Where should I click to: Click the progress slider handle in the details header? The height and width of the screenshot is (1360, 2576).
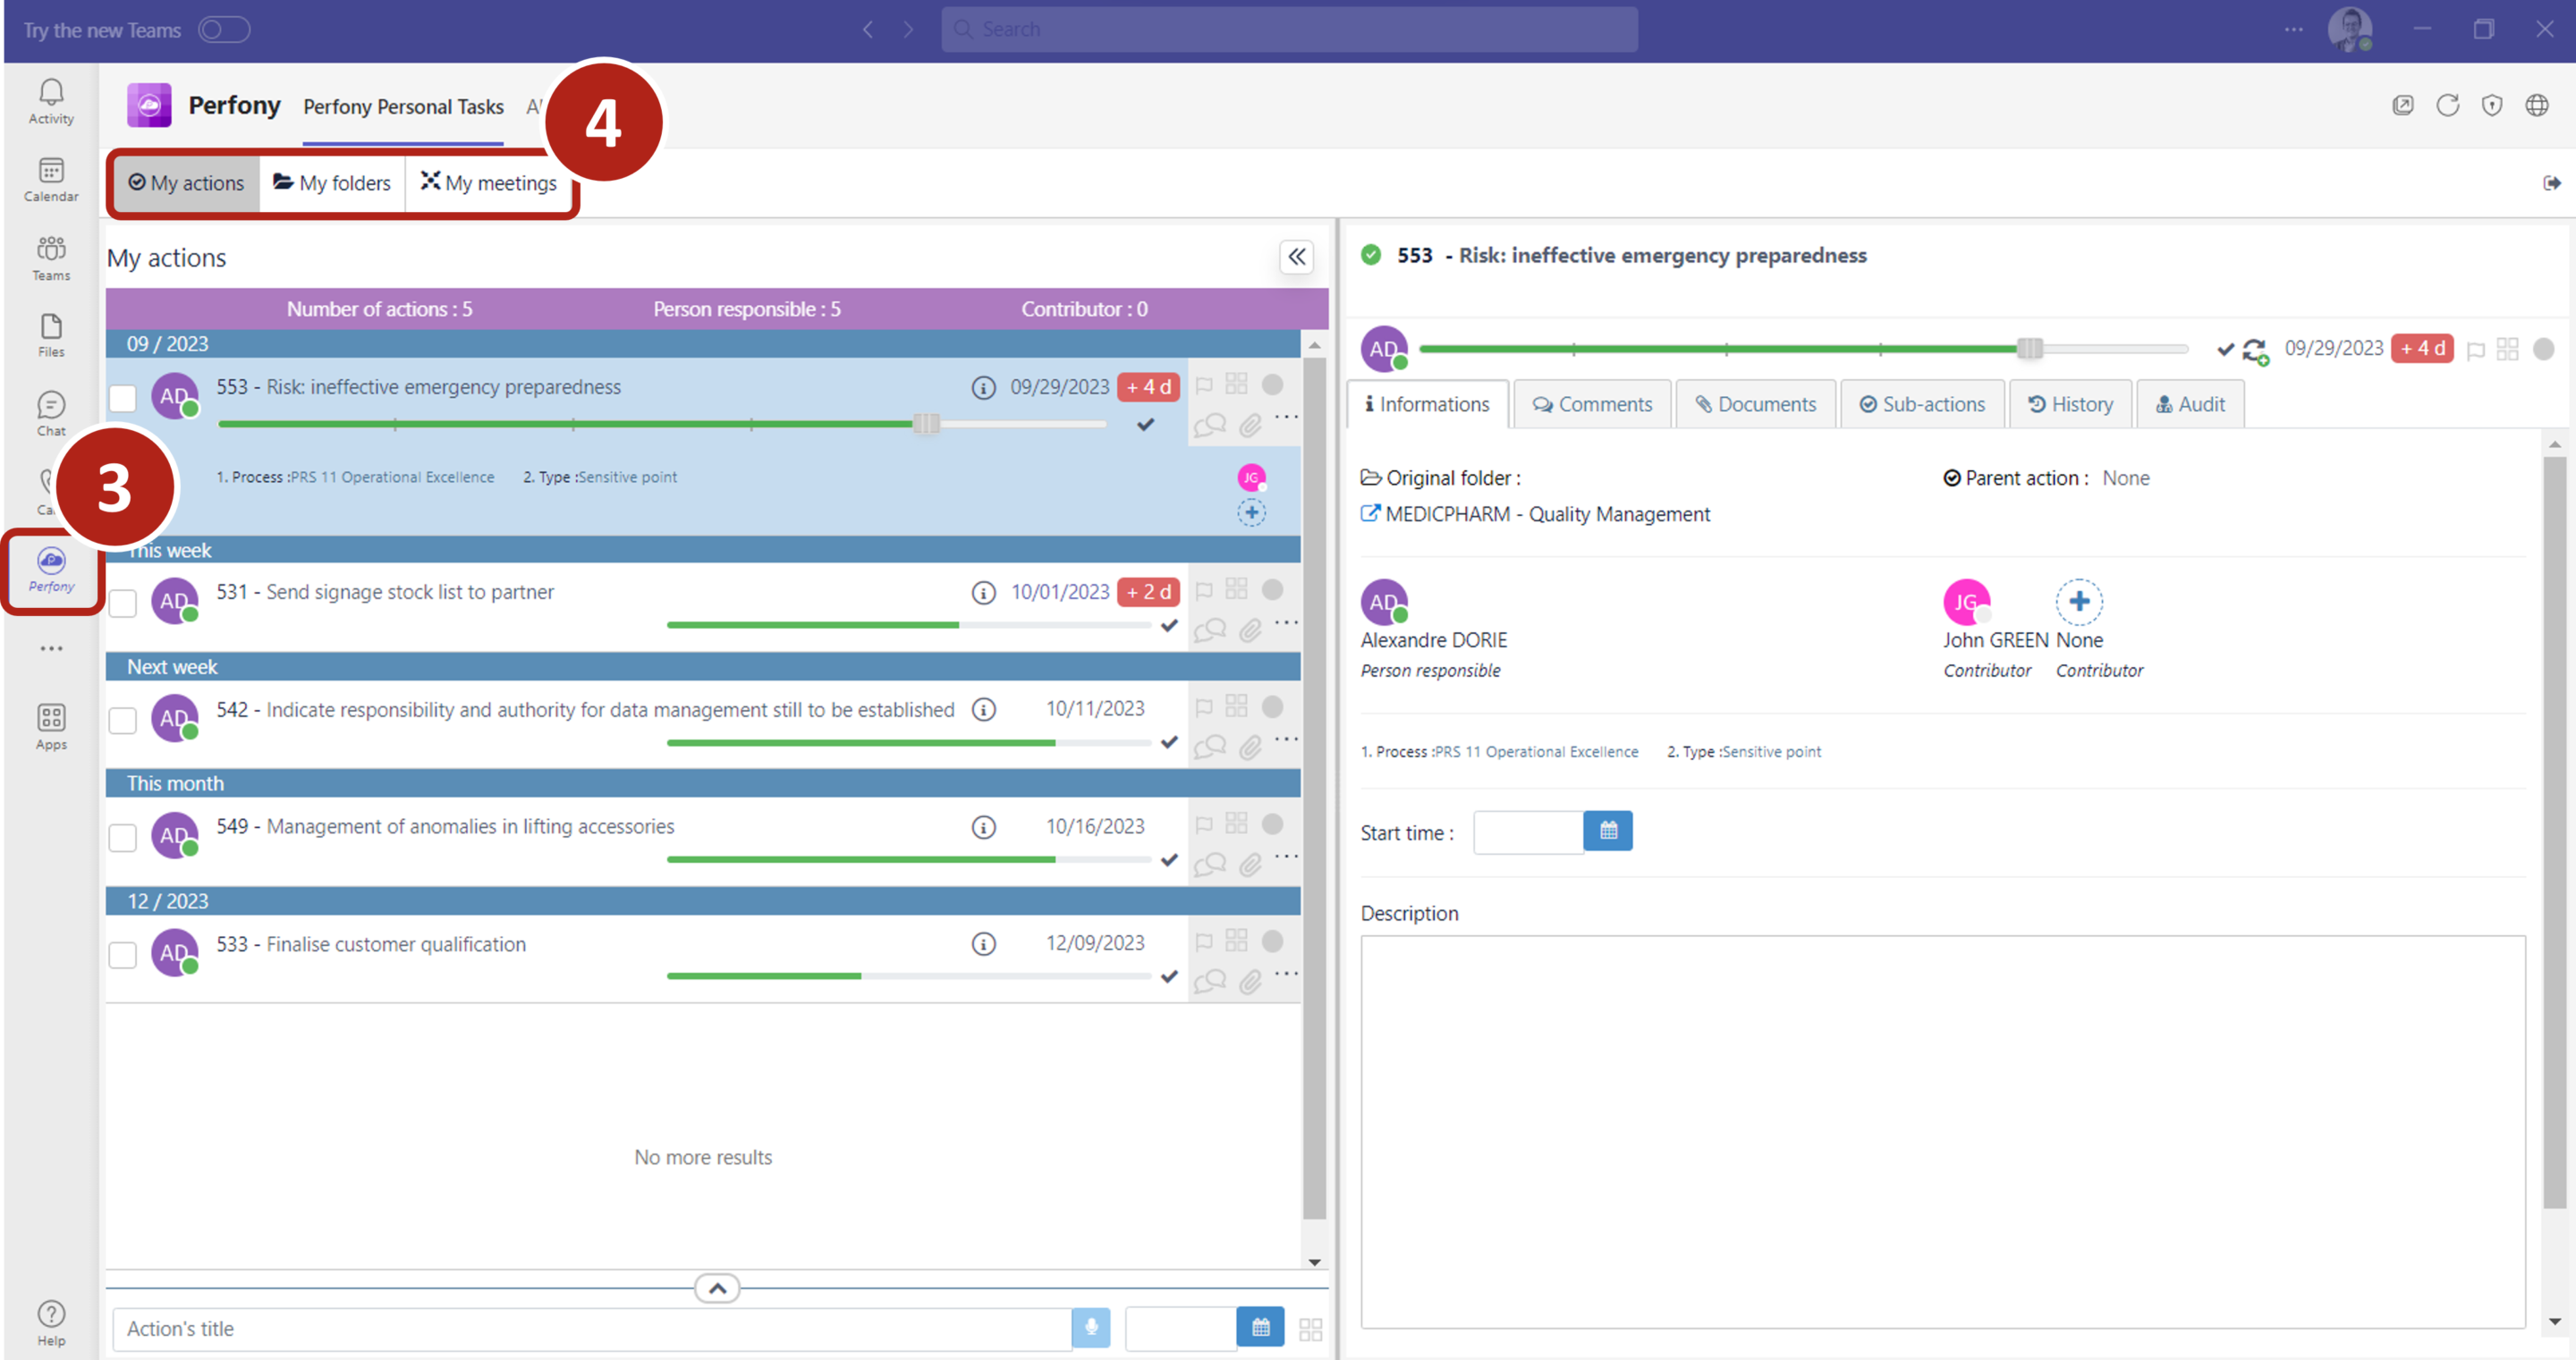coord(2029,348)
